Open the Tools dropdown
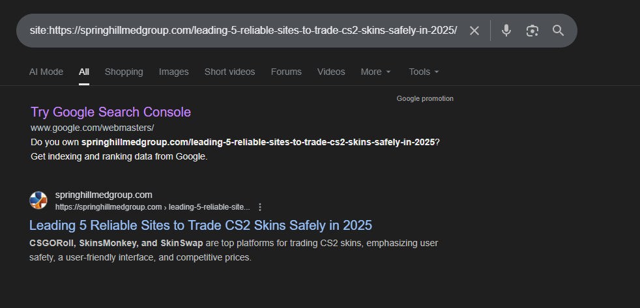This screenshot has height=308, width=640. [x=424, y=72]
